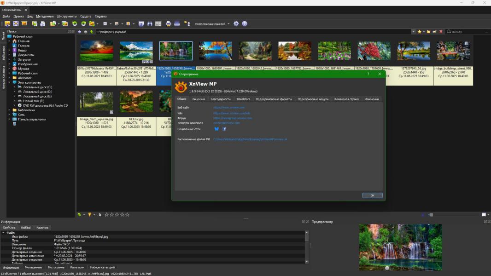Adjust the thumbnail size slider
Viewport: 491px width, 276px height.
(x=431, y=214)
